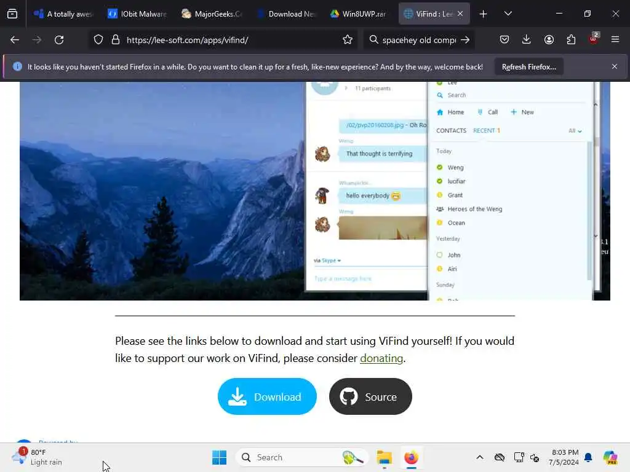Screen dimensions: 630x472
Task: Switch to the Win8UWP.rar tab
Action: tap(359, 14)
